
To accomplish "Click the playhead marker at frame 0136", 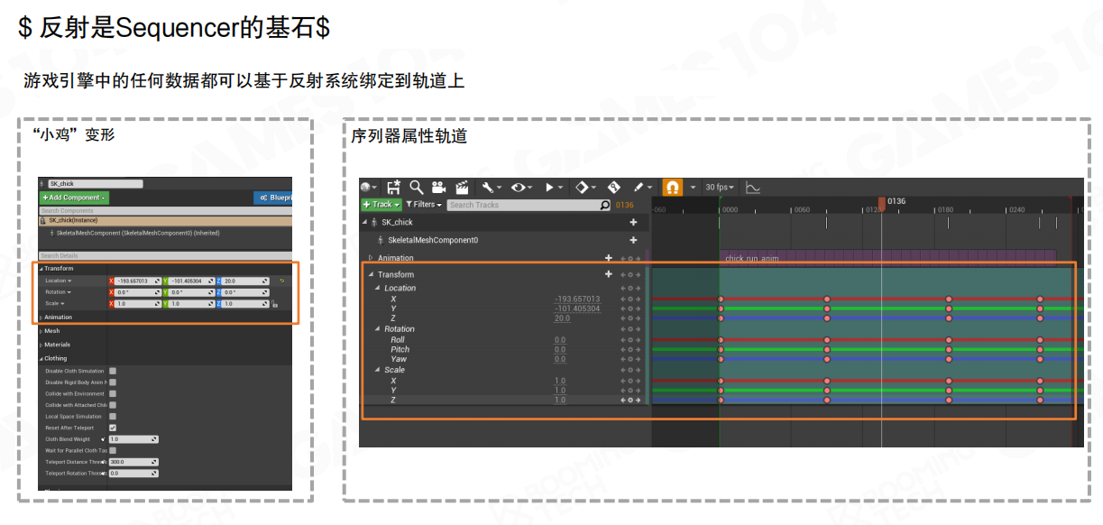I will coord(882,203).
